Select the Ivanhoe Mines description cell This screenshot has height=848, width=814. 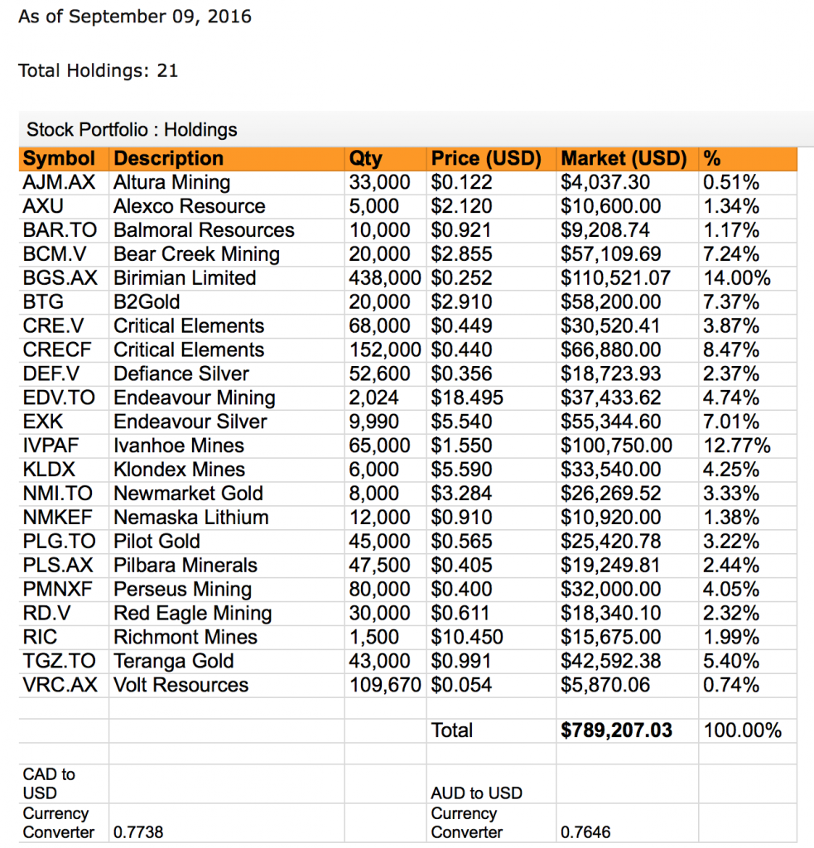[x=179, y=446]
